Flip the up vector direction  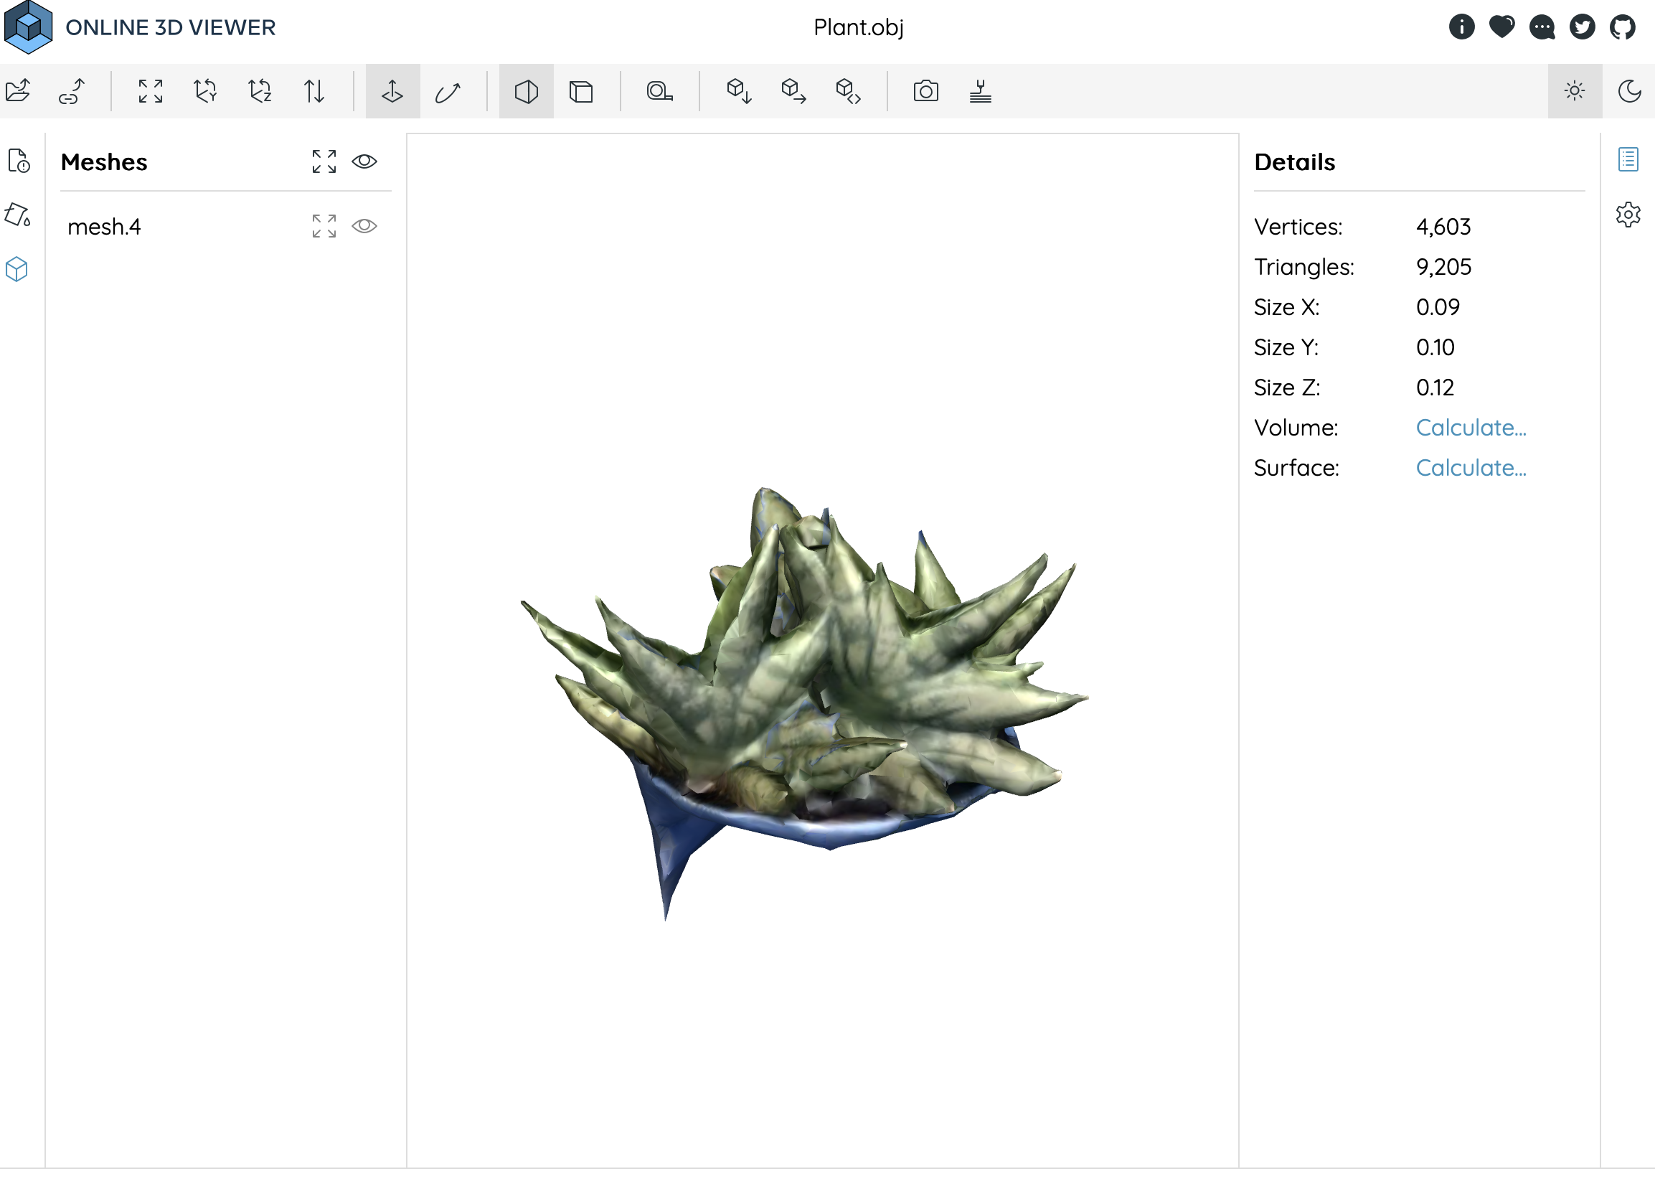click(314, 90)
